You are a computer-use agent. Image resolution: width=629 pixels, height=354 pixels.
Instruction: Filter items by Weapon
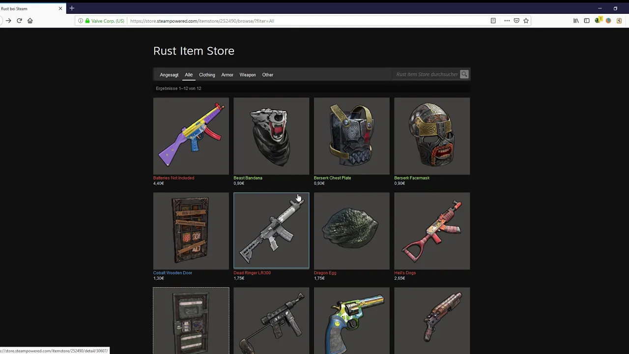pos(248,75)
